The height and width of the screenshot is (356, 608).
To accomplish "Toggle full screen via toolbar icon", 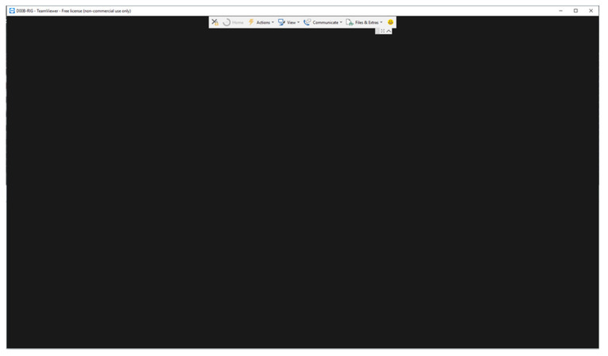I will (383, 31).
